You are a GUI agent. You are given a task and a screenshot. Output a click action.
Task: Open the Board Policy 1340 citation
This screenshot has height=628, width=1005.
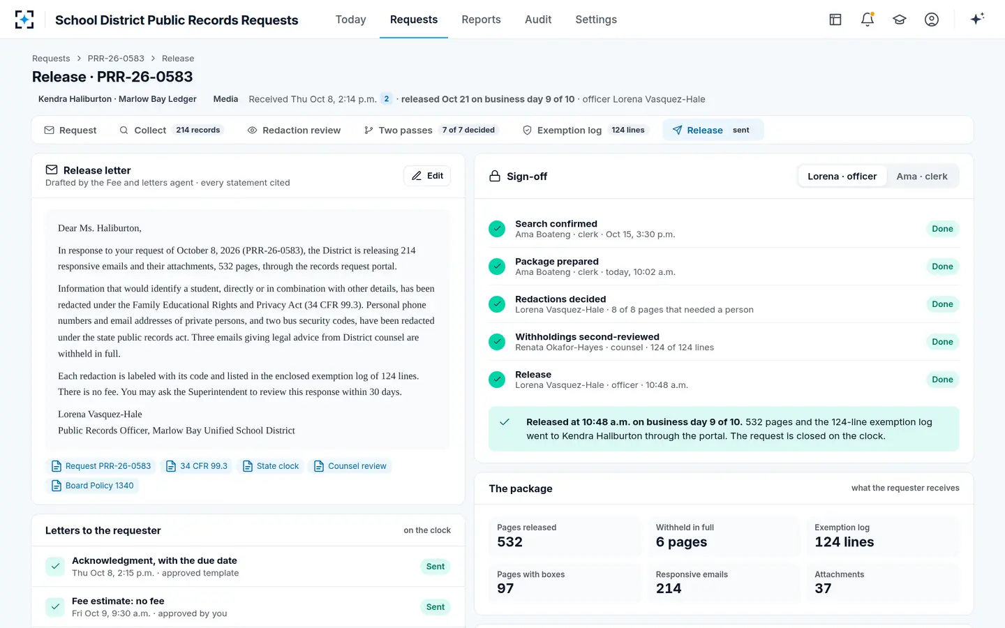click(x=92, y=486)
